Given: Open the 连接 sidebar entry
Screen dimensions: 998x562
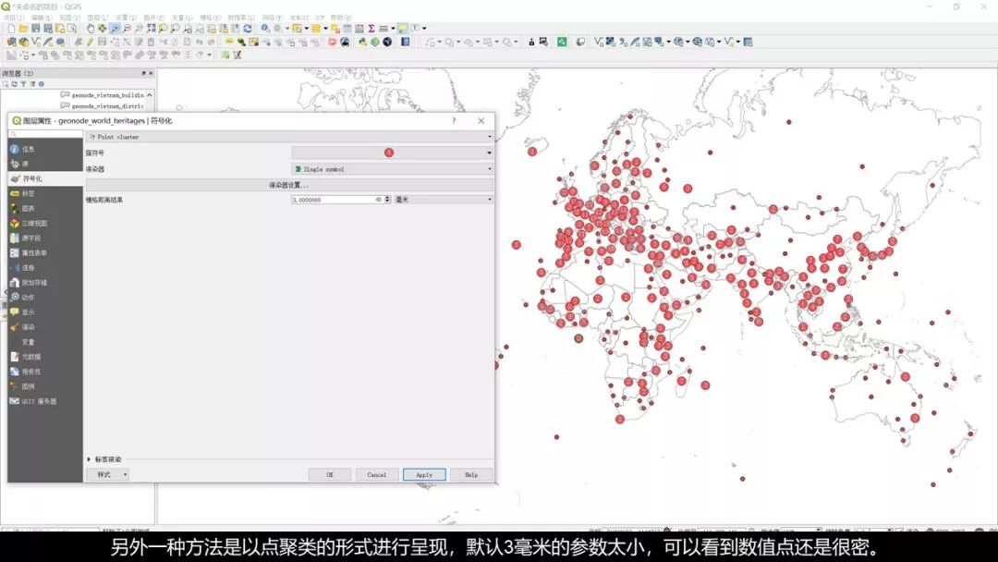Looking at the screenshot, I should [45, 268].
